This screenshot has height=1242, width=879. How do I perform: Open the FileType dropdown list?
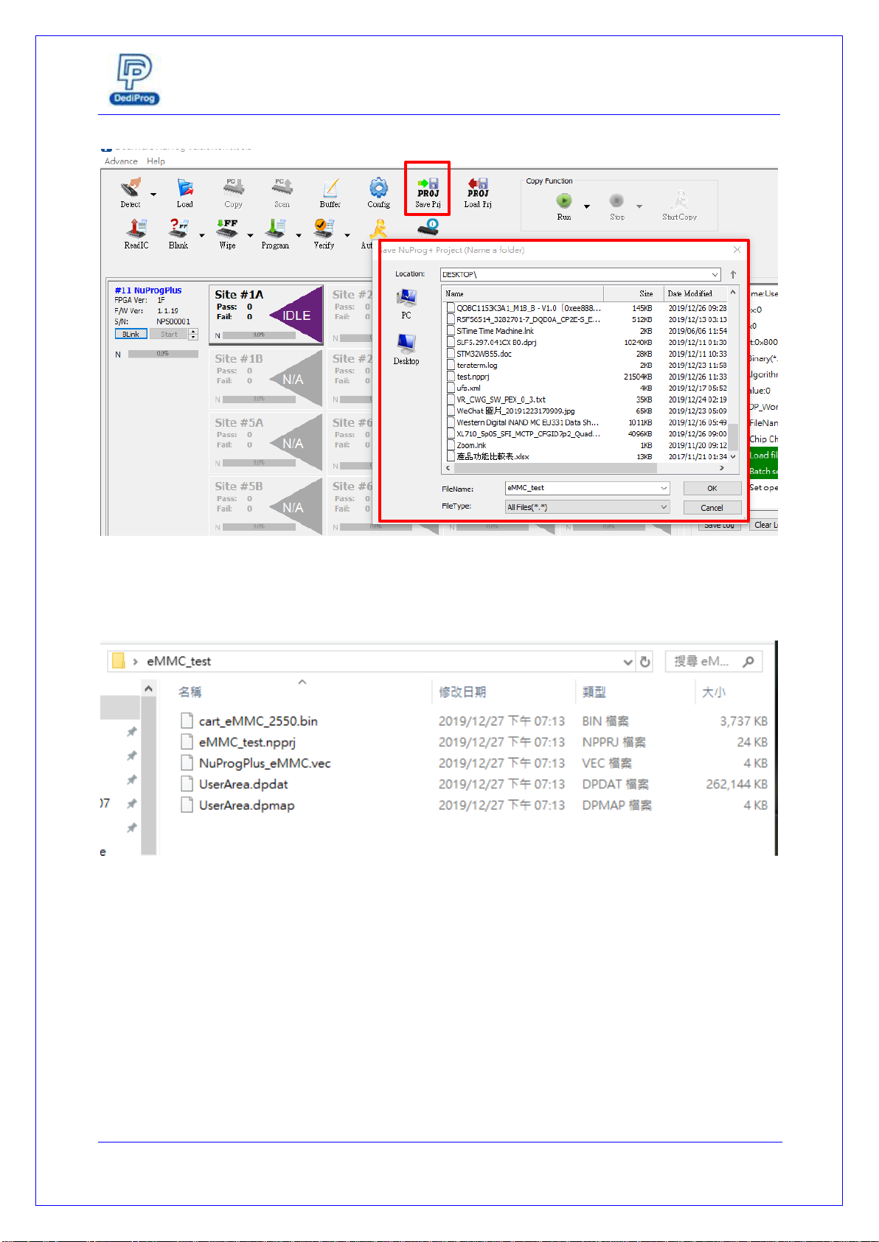[664, 507]
